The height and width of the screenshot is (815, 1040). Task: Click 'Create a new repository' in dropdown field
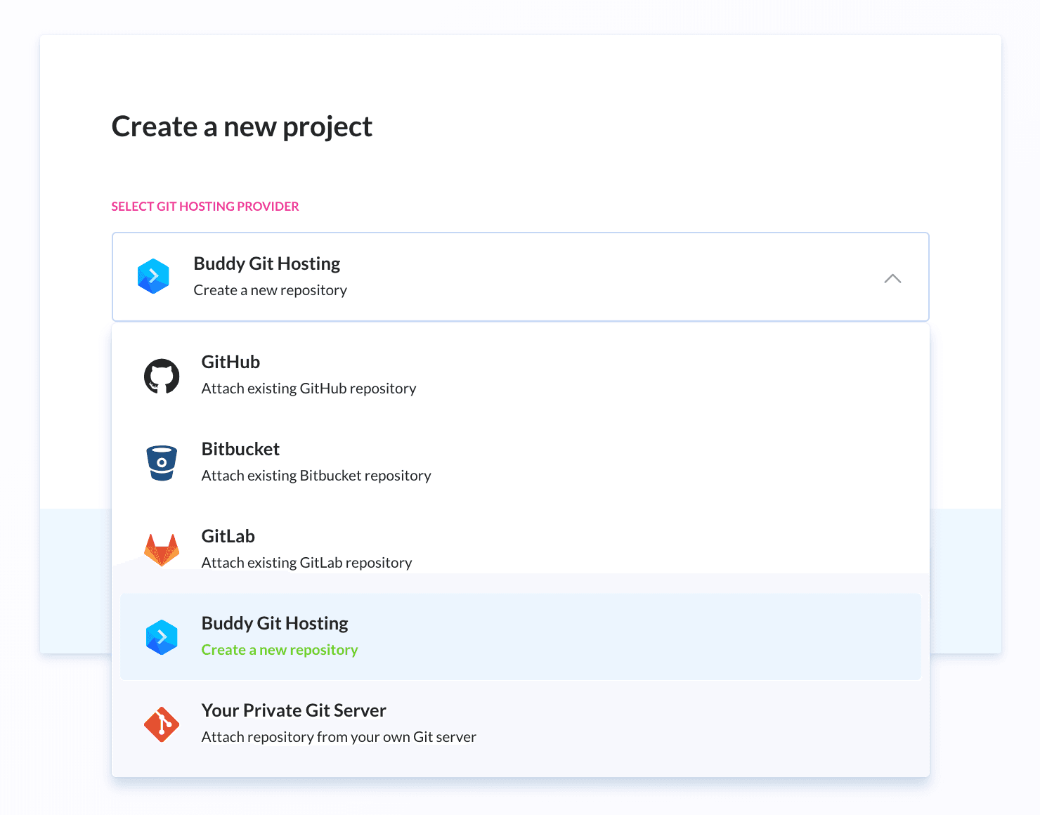[270, 290]
